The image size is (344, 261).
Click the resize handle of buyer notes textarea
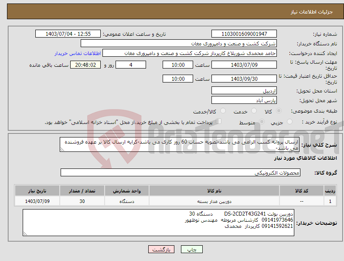coord(25,234)
